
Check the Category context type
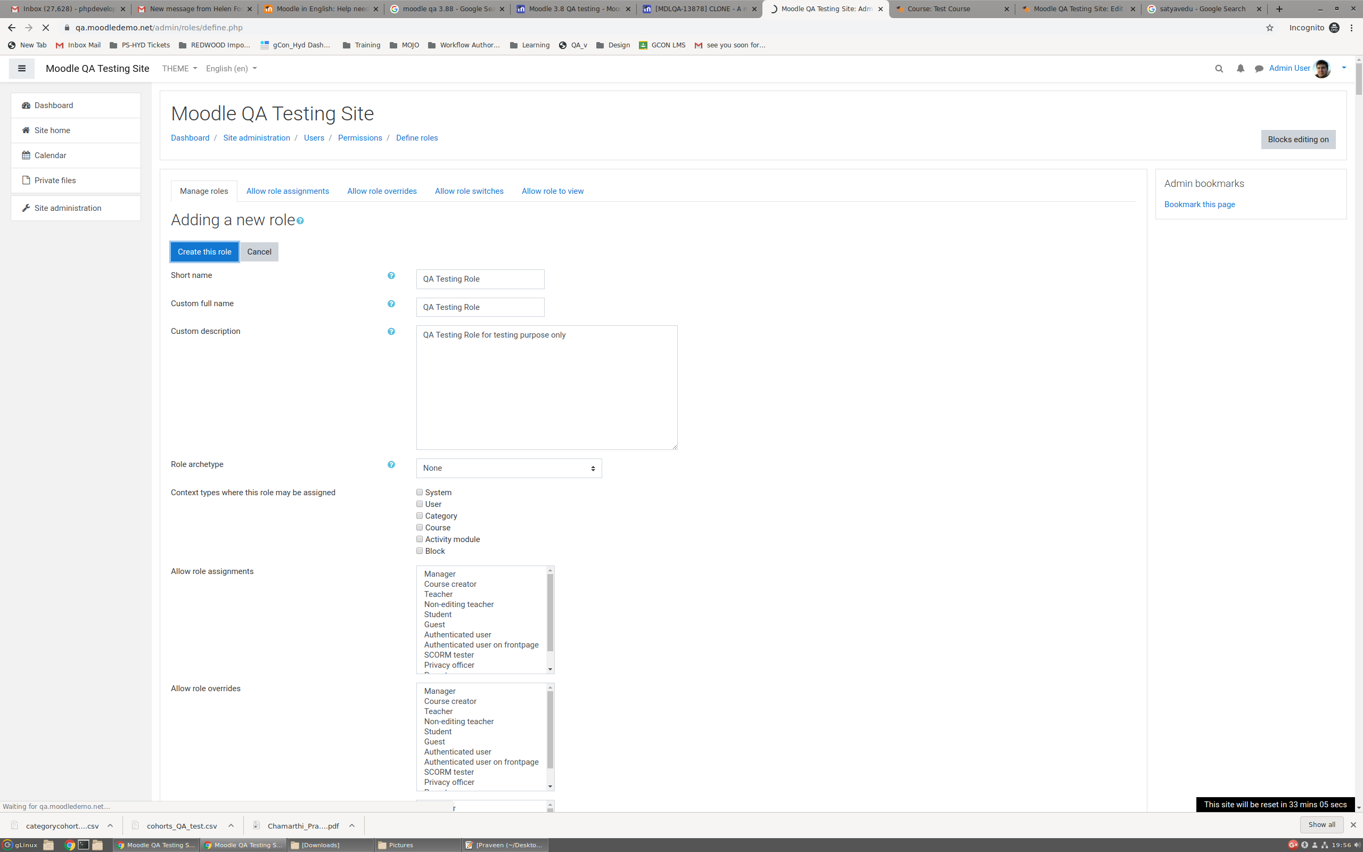click(419, 515)
